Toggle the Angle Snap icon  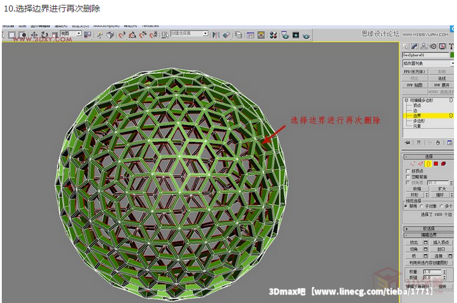[x=132, y=35]
